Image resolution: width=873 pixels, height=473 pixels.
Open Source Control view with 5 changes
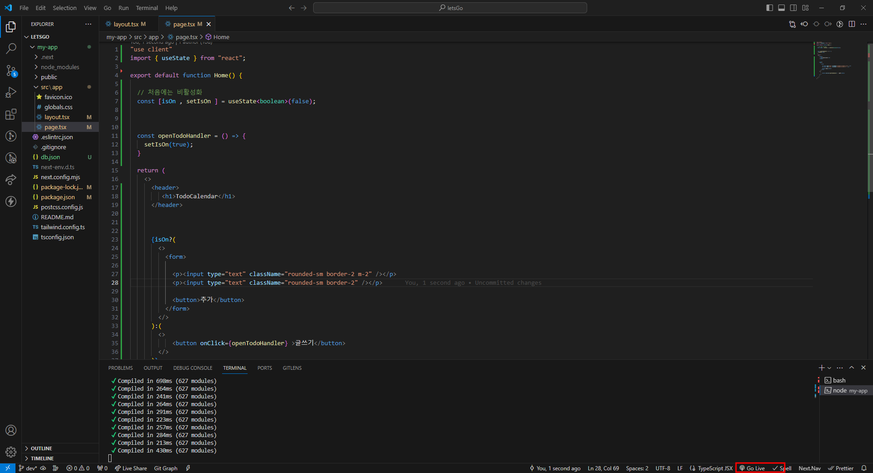pos(11,70)
